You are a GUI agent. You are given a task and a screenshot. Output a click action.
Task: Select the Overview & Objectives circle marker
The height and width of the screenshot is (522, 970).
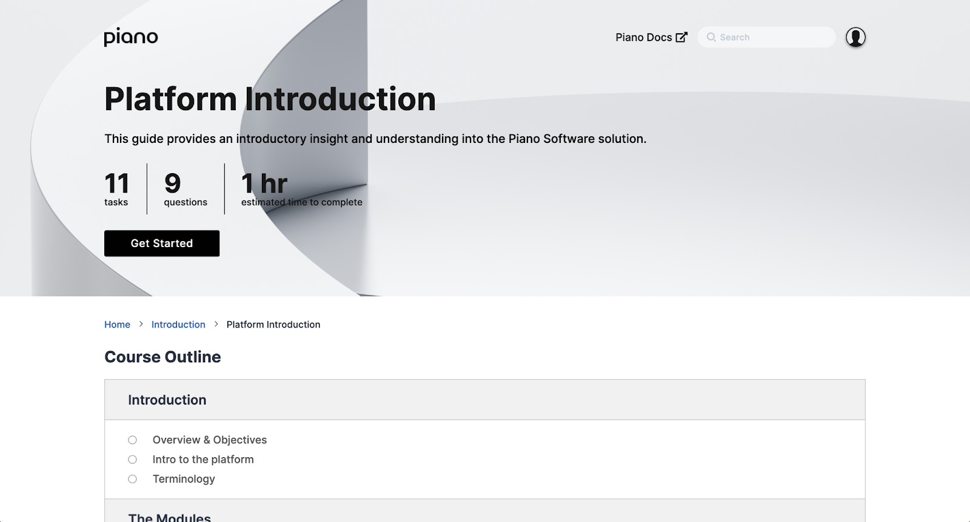(x=132, y=440)
